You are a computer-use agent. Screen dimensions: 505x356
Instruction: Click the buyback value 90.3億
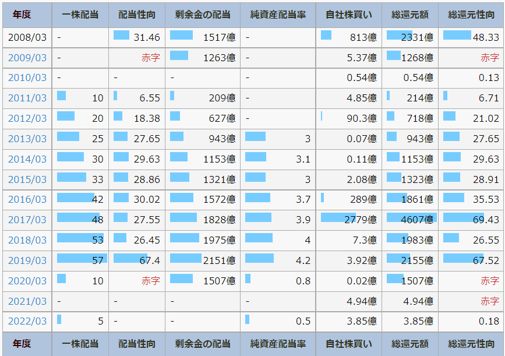click(362, 118)
